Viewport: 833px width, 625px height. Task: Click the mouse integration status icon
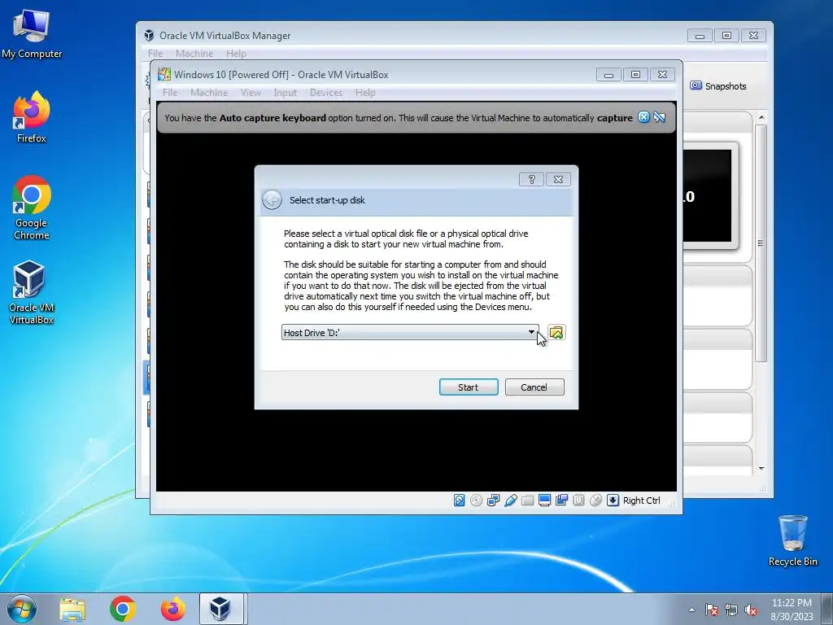pos(595,500)
